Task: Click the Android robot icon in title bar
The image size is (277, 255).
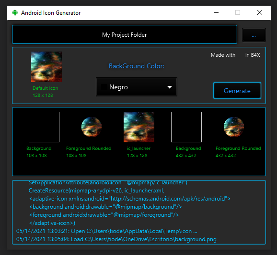Action: [15, 13]
